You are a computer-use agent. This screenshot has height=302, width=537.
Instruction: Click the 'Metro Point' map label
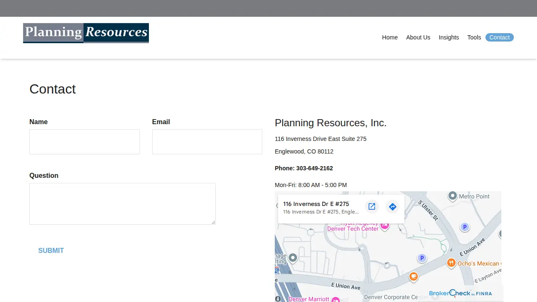474,196
